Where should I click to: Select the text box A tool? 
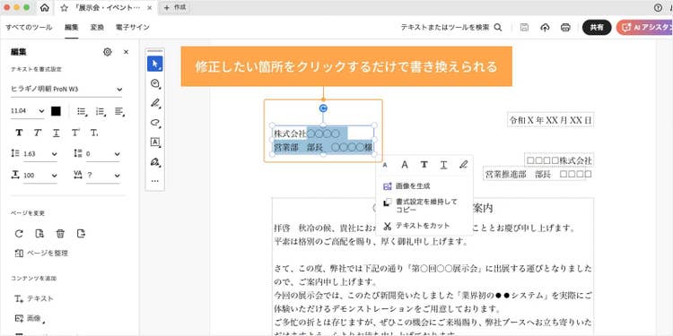tap(155, 142)
